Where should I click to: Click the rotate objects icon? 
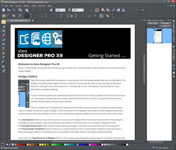tap(20, 16)
